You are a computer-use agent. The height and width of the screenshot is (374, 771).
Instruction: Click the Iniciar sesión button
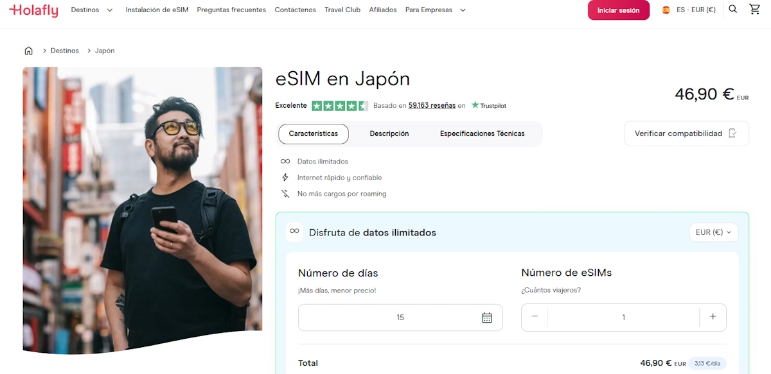point(619,10)
